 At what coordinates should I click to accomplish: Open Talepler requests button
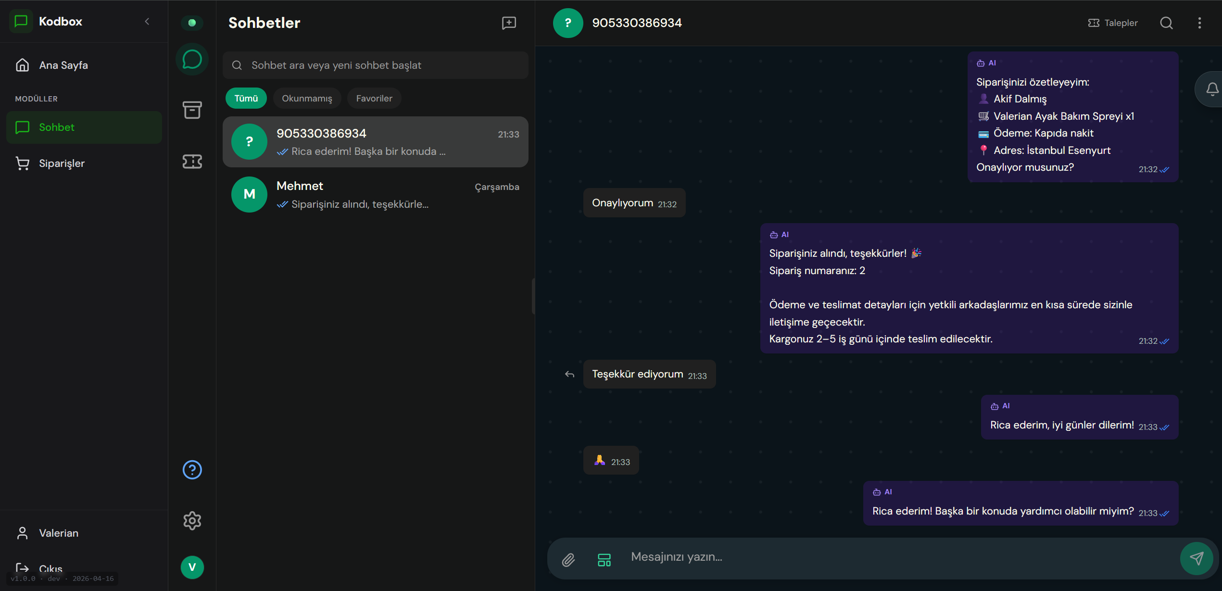click(1113, 23)
